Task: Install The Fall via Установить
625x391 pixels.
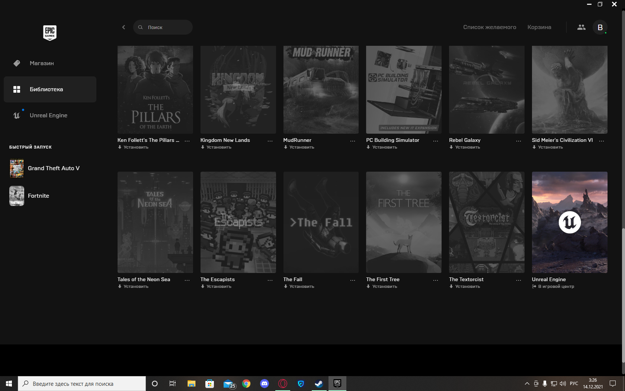Action: pyautogui.click(x=299, y=286)
